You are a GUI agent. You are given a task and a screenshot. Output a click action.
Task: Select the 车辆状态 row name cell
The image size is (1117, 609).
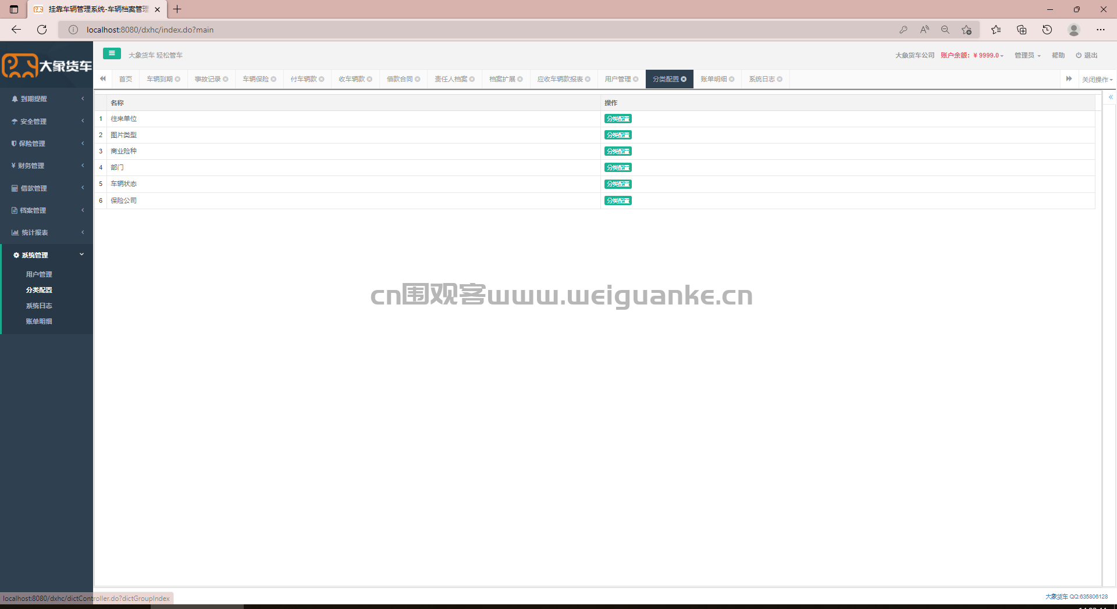point(354,184)
